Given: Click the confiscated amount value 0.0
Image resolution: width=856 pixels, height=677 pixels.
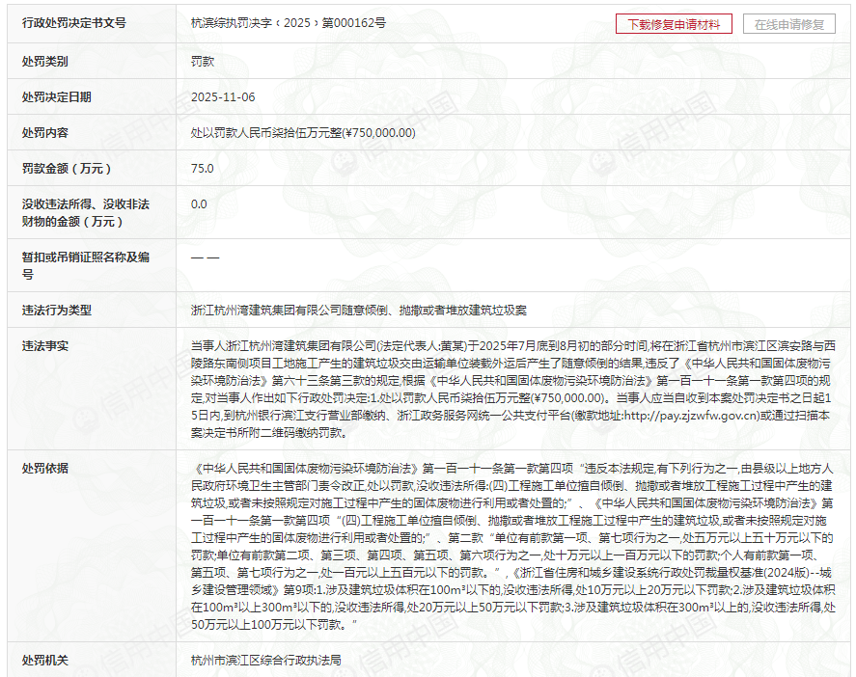Looking at the screenshot, I should coord(199,204).
